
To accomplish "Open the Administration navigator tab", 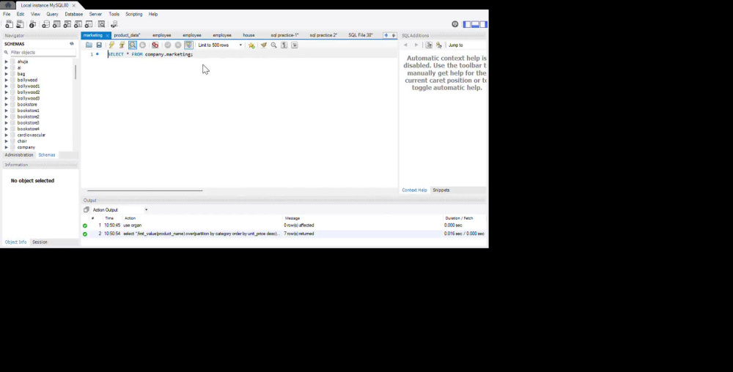I will point(19,155).
